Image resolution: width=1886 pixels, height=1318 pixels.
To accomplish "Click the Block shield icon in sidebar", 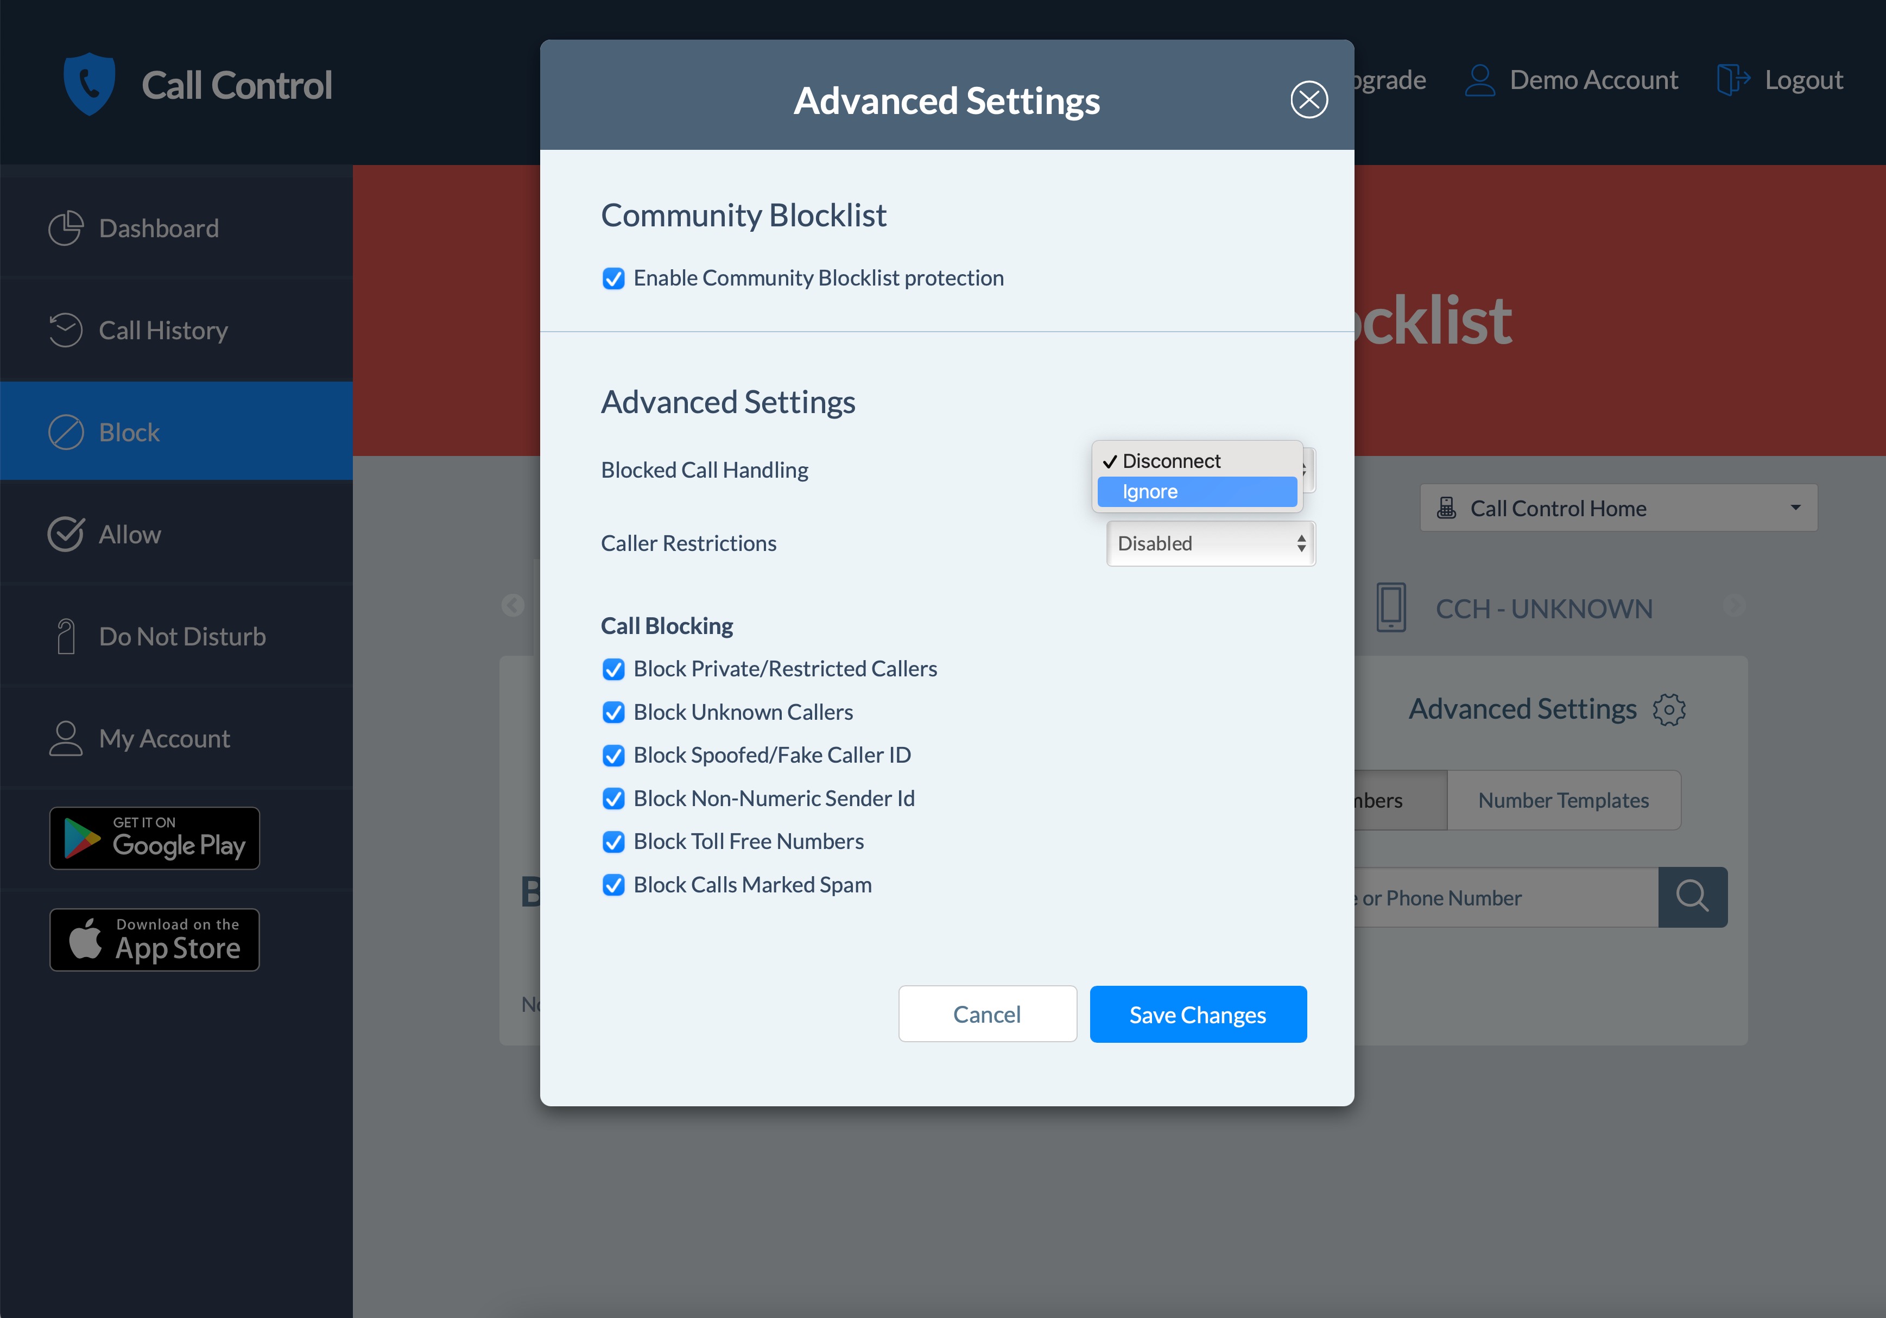I will click(67, 432).
